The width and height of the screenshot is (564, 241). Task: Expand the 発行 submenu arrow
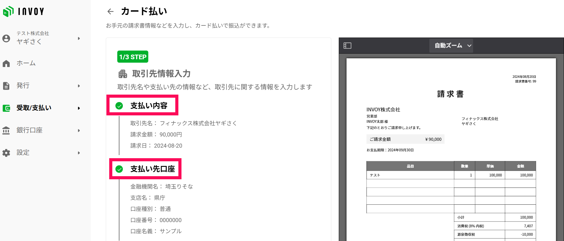79,86
